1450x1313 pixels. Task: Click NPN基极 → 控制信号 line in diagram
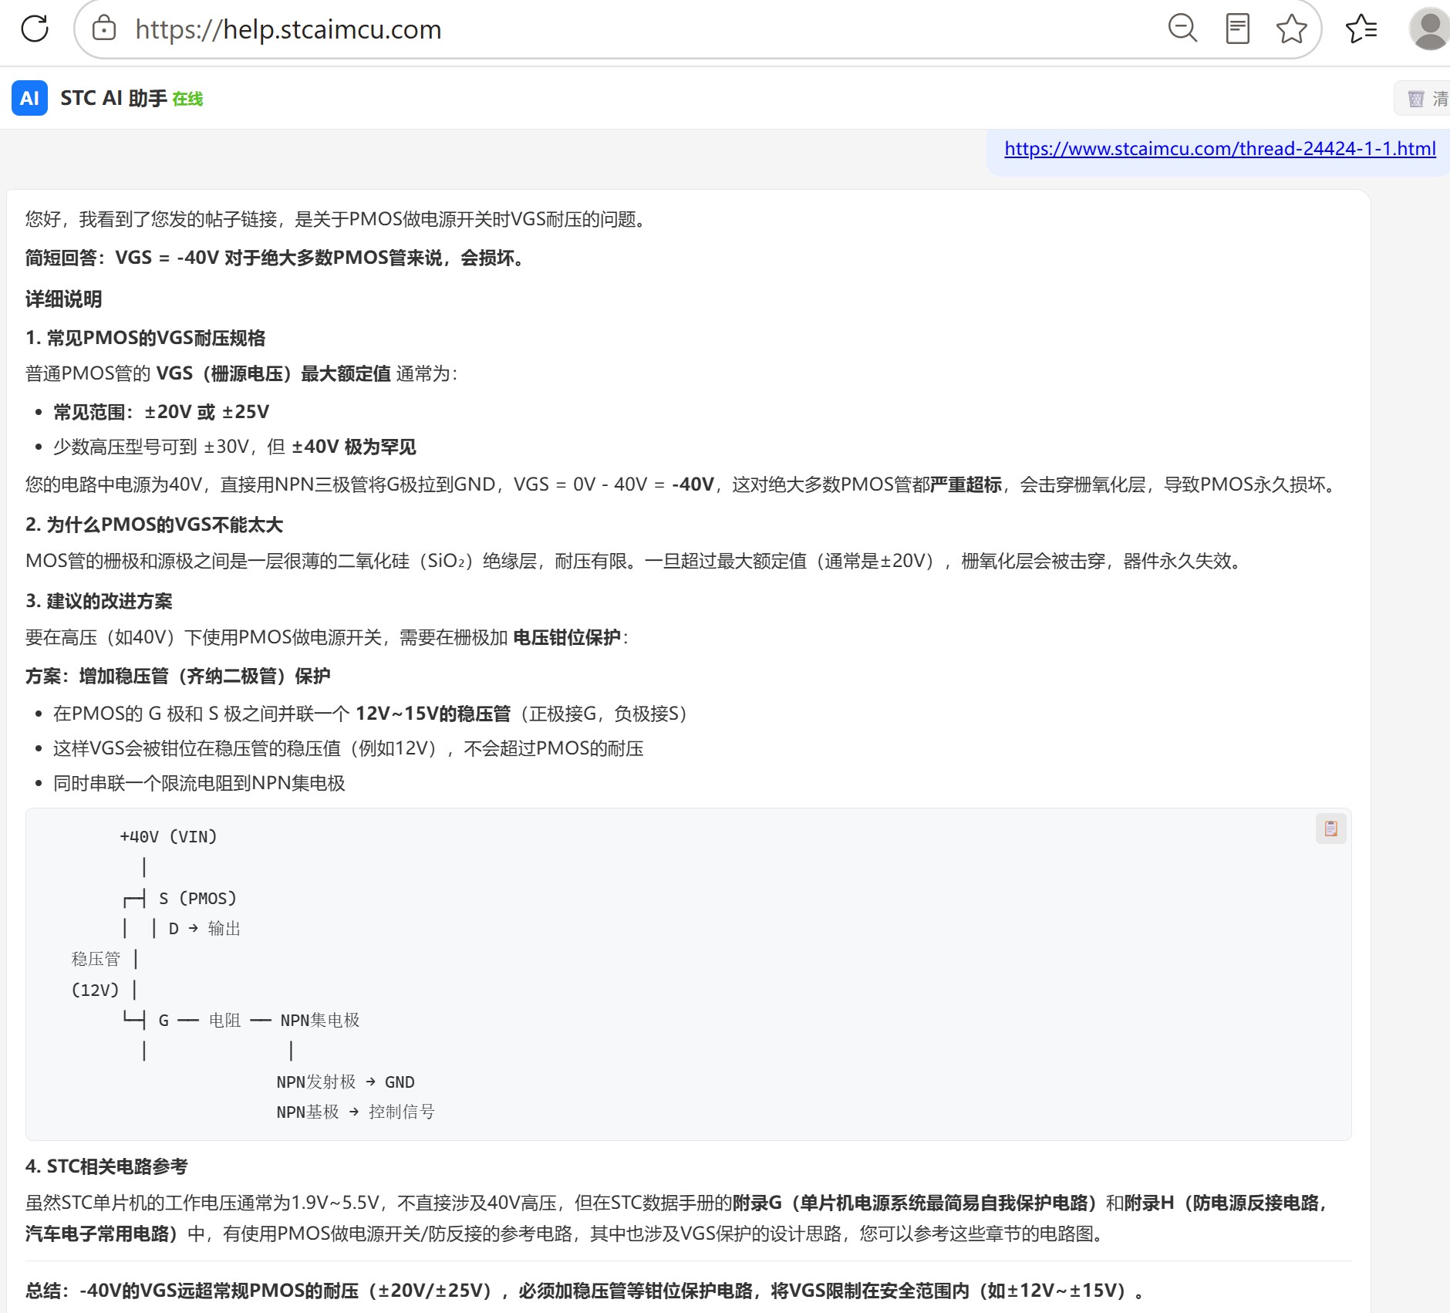pyautogui.click(x=356, y=1112)
